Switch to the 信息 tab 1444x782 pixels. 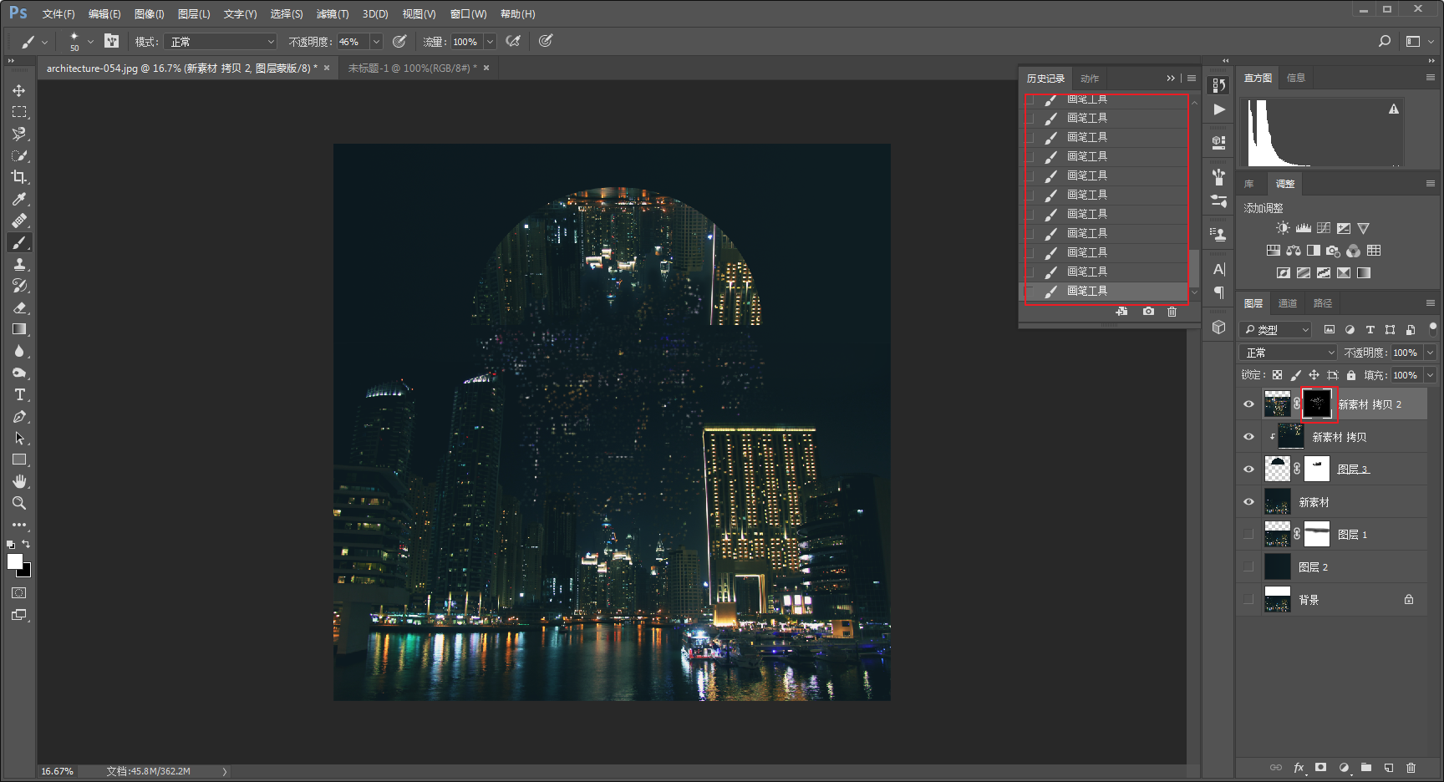pos(1296,78)
